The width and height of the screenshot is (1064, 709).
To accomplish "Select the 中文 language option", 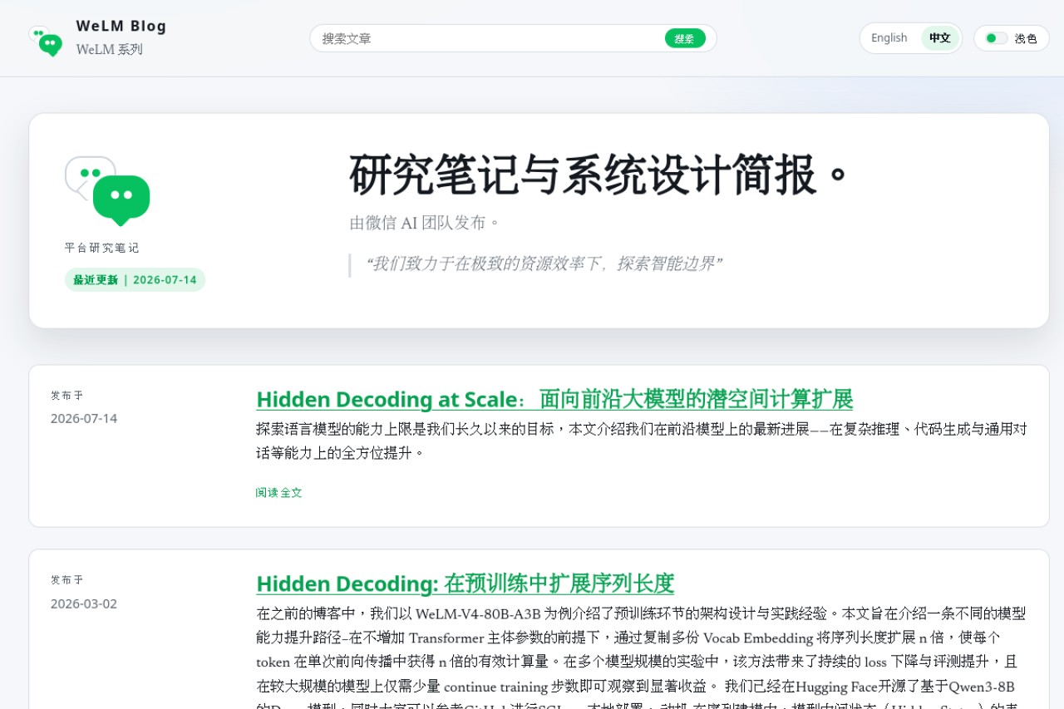I will (x=940, y=38).
